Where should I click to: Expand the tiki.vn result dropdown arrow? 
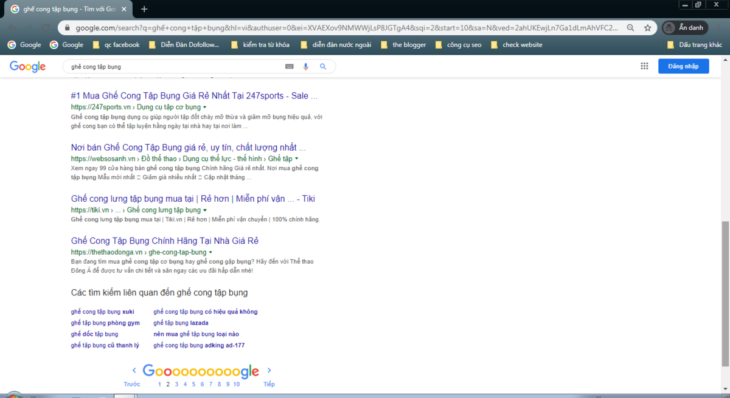pos(205,210)
